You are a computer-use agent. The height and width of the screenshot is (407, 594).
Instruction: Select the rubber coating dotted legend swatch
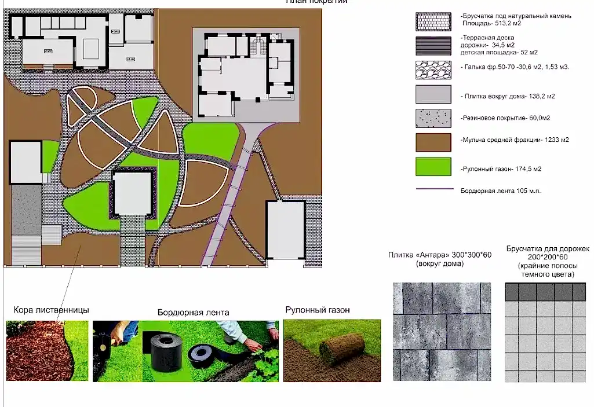coord(433,119)
